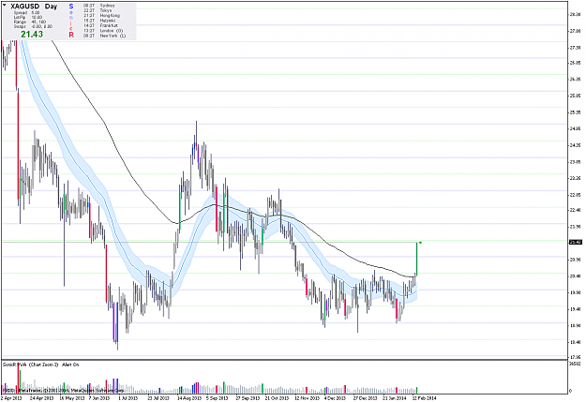Screen dimensions: 586x402
Task: Click the 14 Aug 2013 date label
Action: tap(189, 398)
